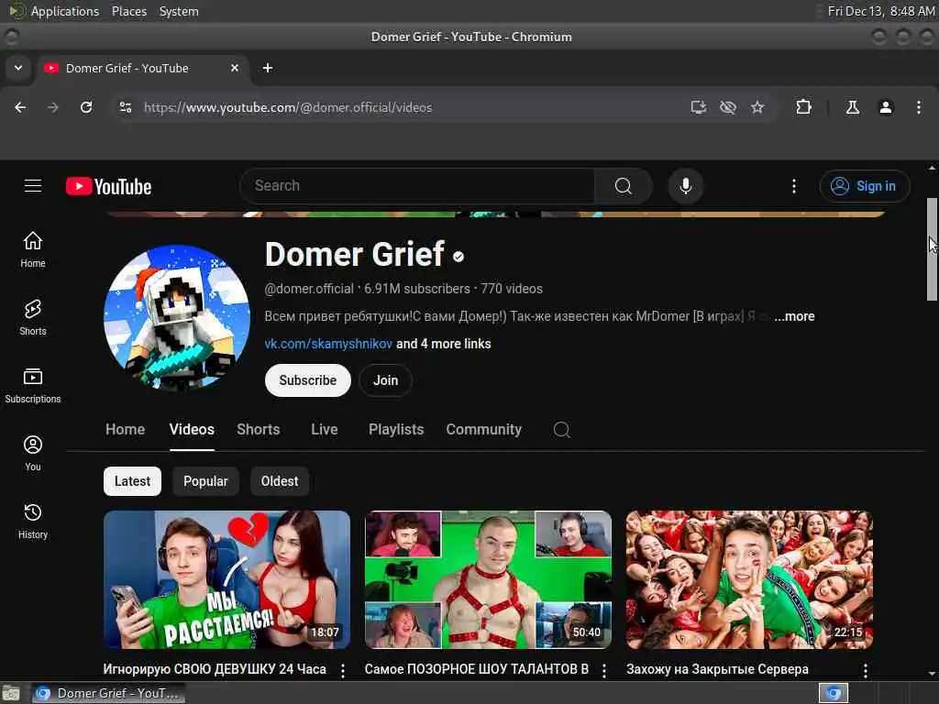The image size is (939, 704).
Task: Select the Latest sort filter
Action: point(132,481)
